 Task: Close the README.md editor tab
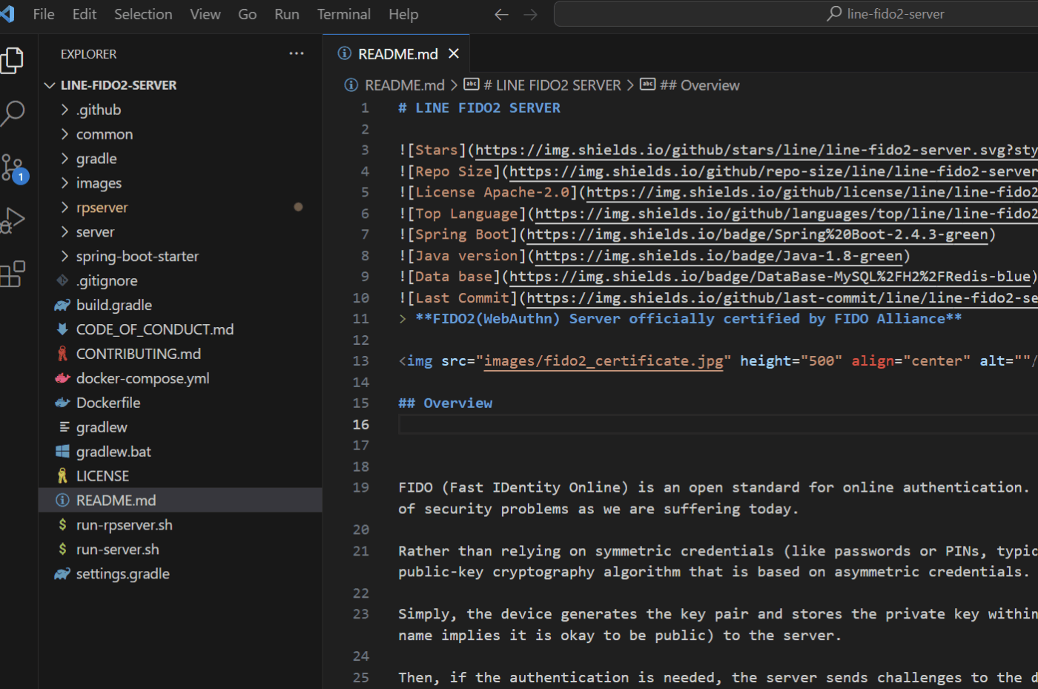pyautogui.click(x=454, y=54)
